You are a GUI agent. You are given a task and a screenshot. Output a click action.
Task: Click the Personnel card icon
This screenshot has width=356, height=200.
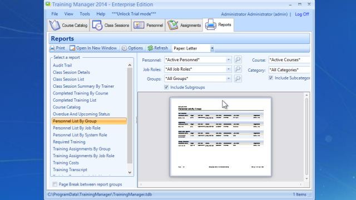pos(139,25)
